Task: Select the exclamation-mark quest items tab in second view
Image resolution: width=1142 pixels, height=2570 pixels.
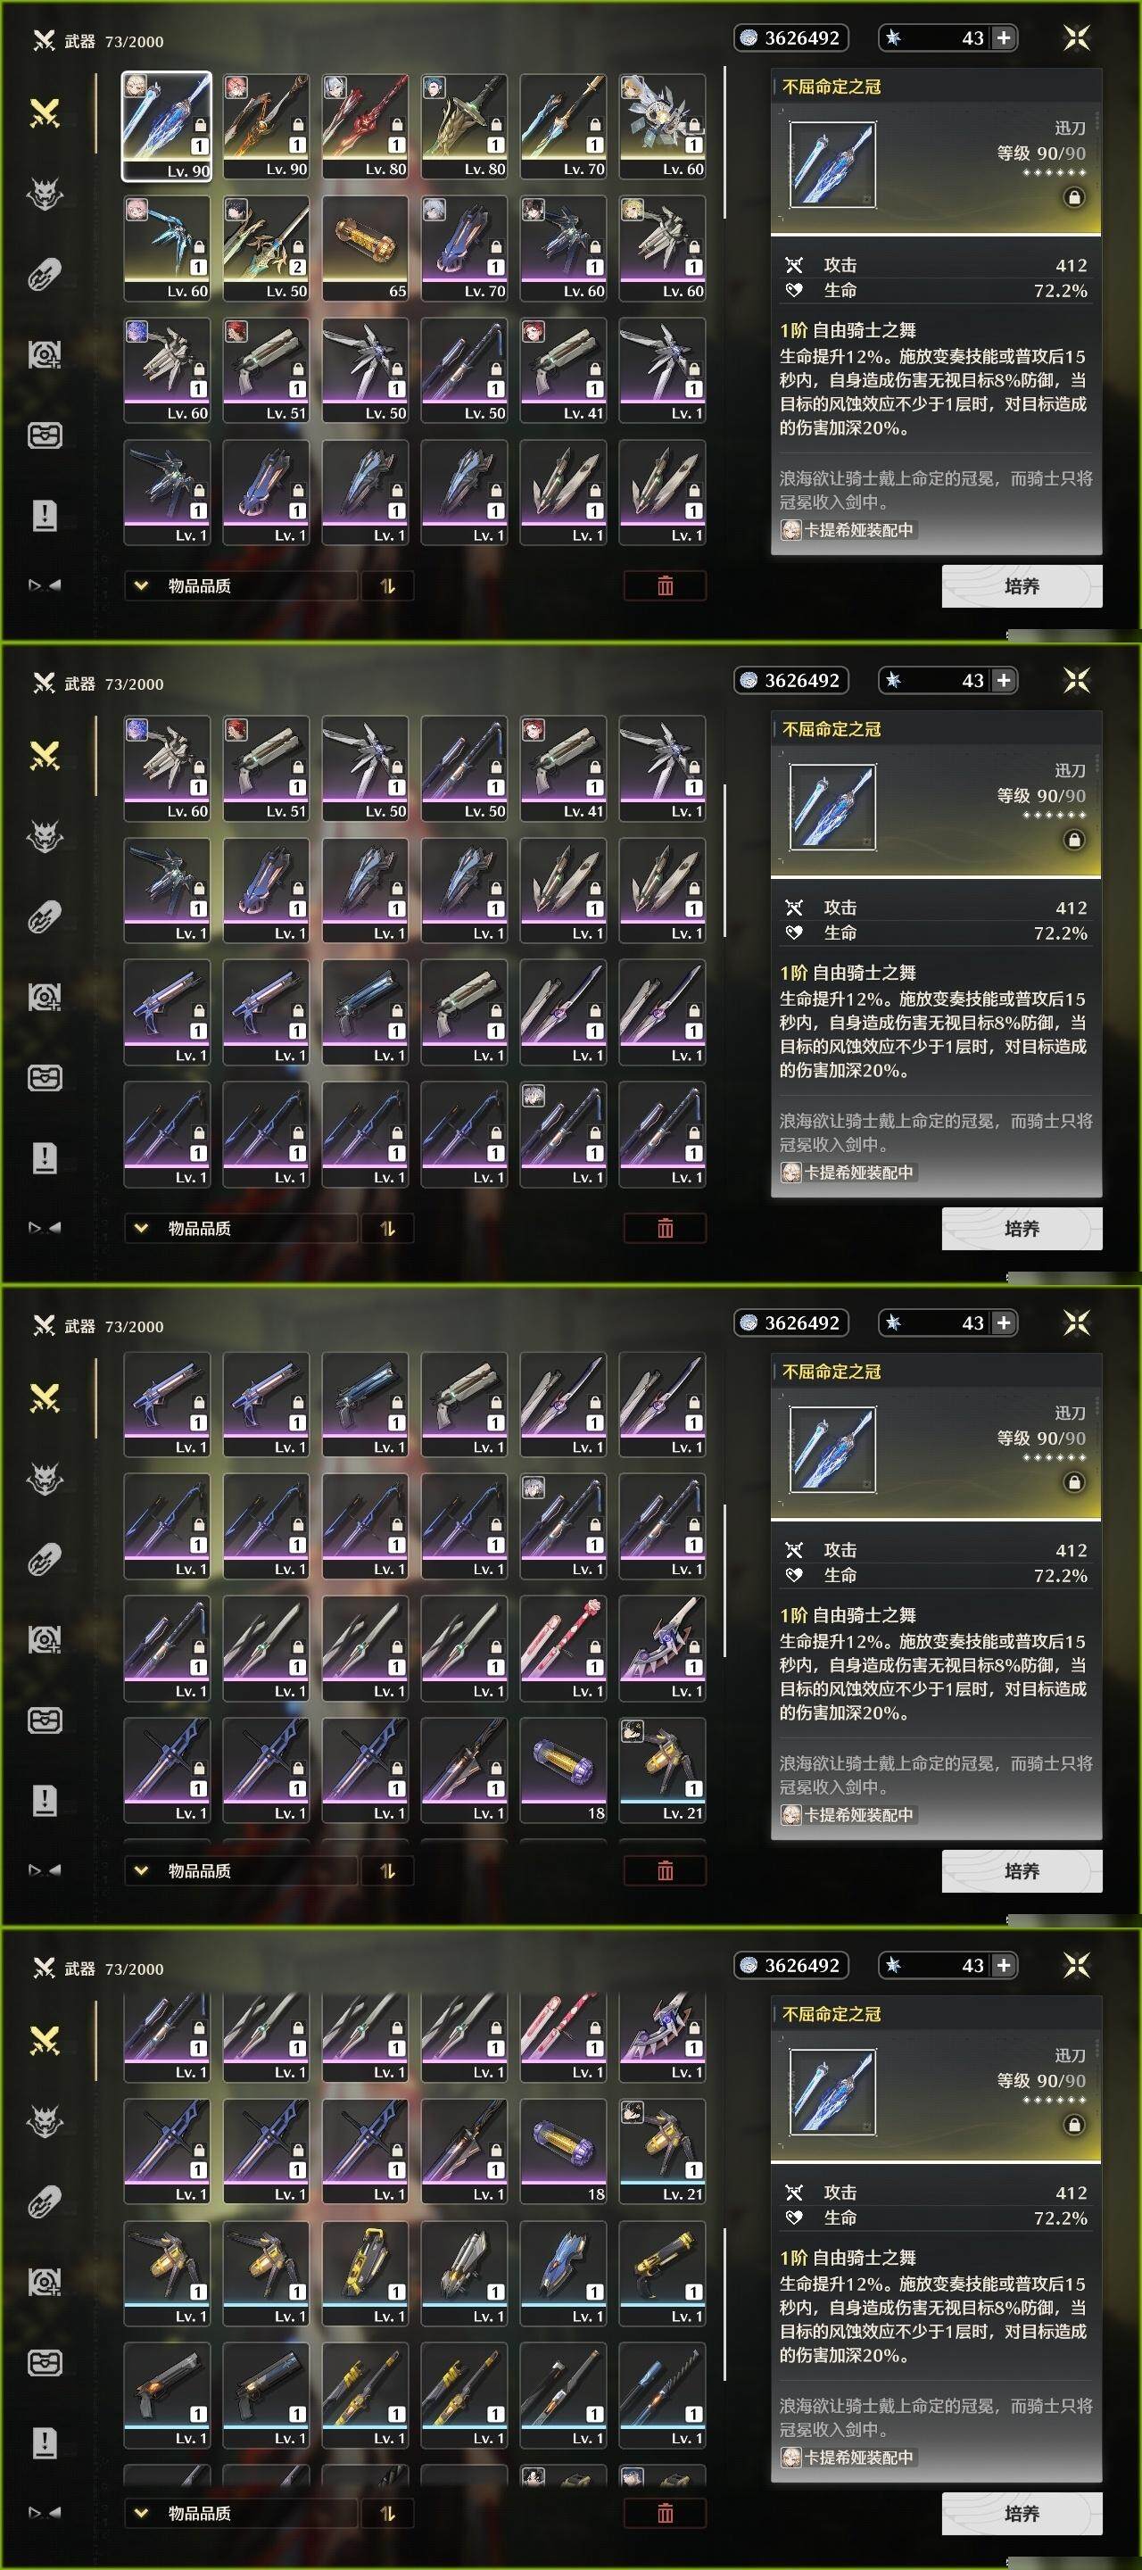Action: pyautogui.click(x=45, y=1157)
